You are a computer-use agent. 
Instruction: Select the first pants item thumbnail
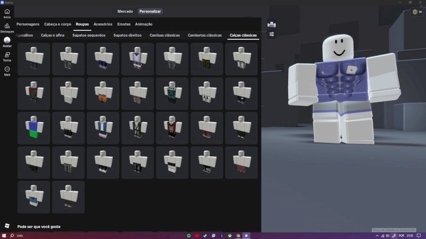[x=34, y=58]
